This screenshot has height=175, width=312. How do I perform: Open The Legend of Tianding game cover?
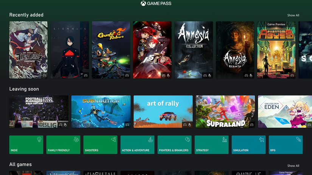tap(28, 50)
